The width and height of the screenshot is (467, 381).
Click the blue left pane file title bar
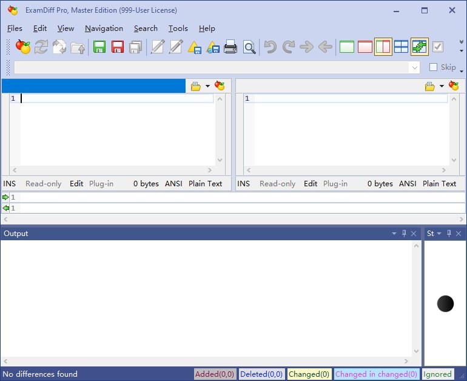pyautogui.click(x=93, y=86)
